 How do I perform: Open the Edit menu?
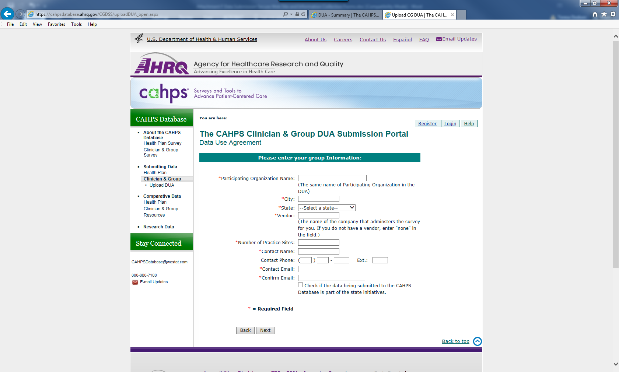click(x=23, y=24)
